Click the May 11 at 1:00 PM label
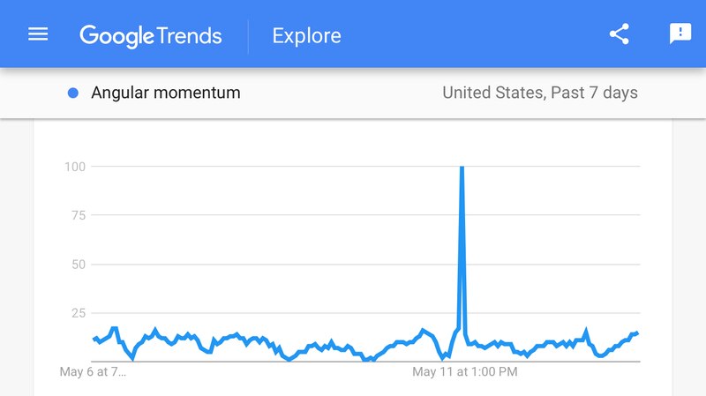 click(x=464, y=372)
